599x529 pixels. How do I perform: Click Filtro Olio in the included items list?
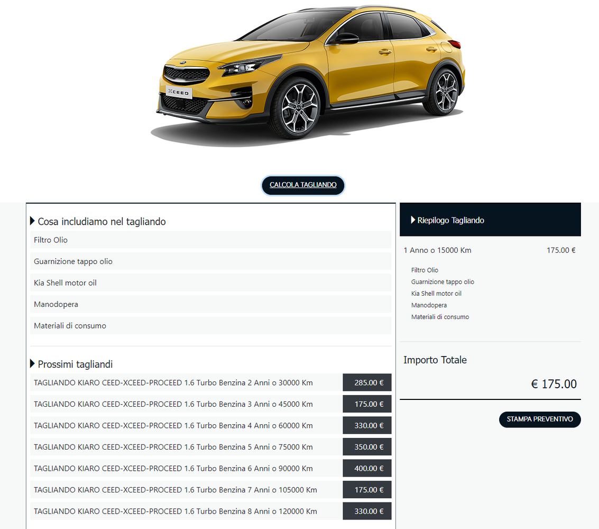[x=211, y=240]
